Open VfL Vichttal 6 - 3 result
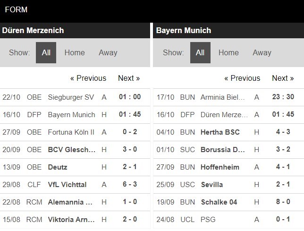The height and width of the screenshot is (231, 304). (75, 184)
